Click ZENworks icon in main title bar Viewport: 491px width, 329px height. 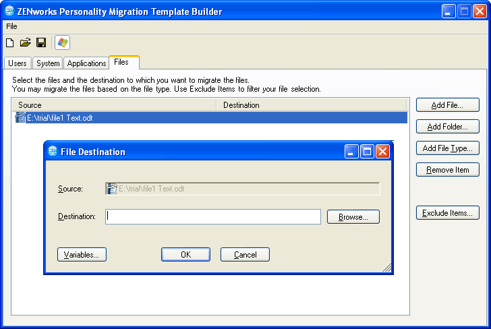coord(9,11)
